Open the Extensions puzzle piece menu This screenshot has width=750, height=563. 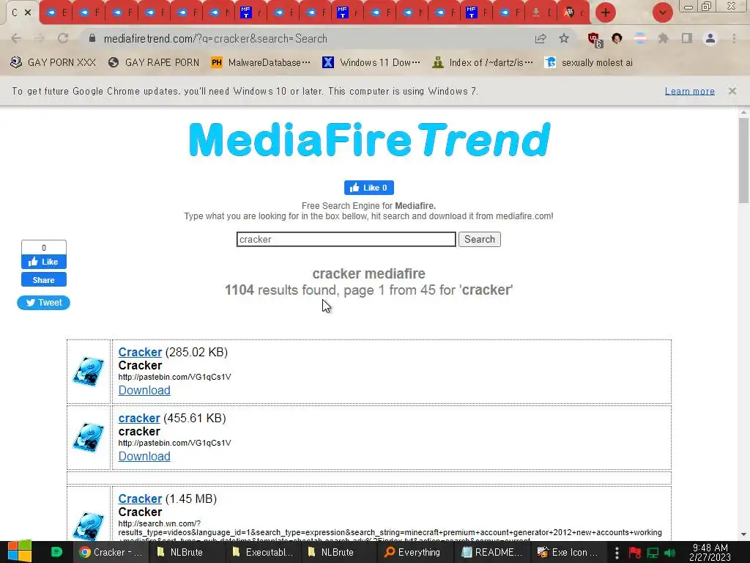(x=663, y=38)
